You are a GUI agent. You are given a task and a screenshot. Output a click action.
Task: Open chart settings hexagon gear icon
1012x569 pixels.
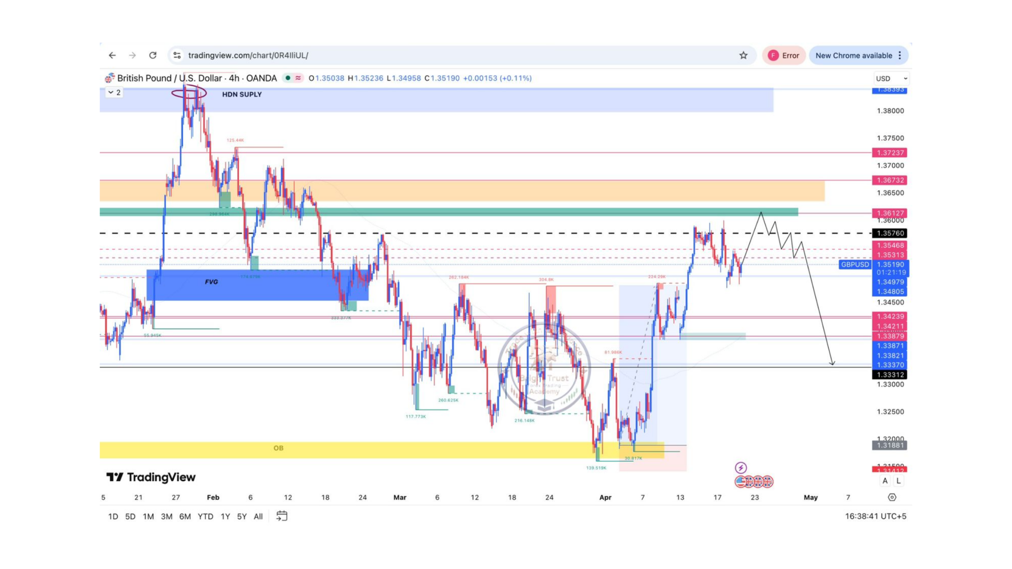892,497
